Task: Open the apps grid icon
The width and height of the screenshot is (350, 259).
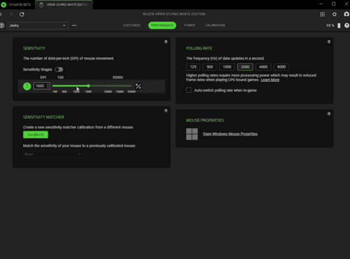Action: click(323, 14)
